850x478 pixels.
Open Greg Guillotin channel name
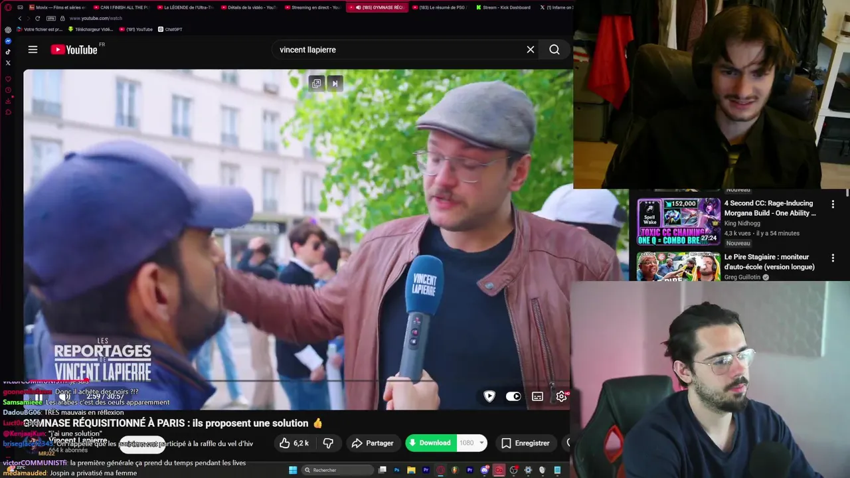(742, 277)
